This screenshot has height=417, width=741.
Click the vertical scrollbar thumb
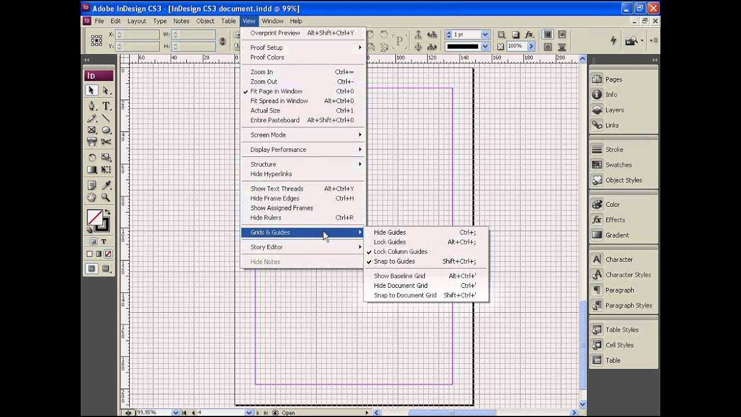coord(583,345)
